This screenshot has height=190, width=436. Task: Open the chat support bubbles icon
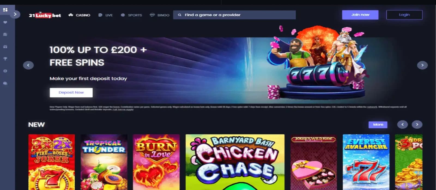pos(5,83)
